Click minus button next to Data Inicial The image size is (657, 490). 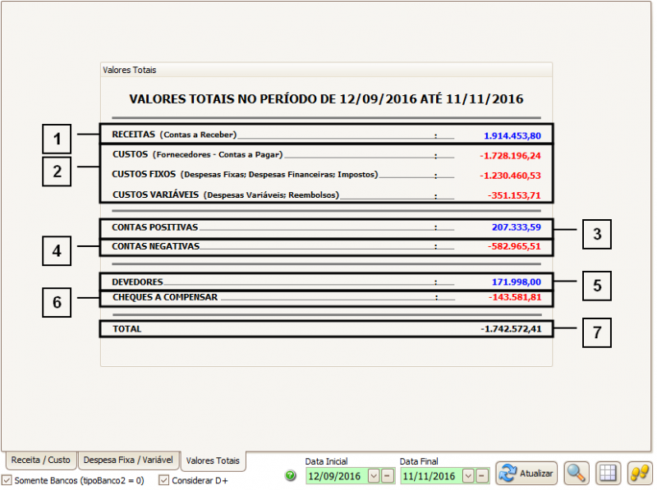388,476
